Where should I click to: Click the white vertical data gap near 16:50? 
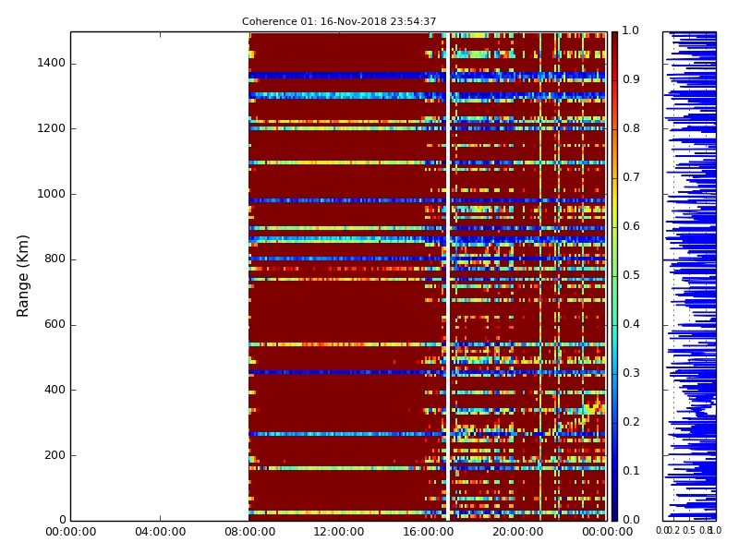448,276
